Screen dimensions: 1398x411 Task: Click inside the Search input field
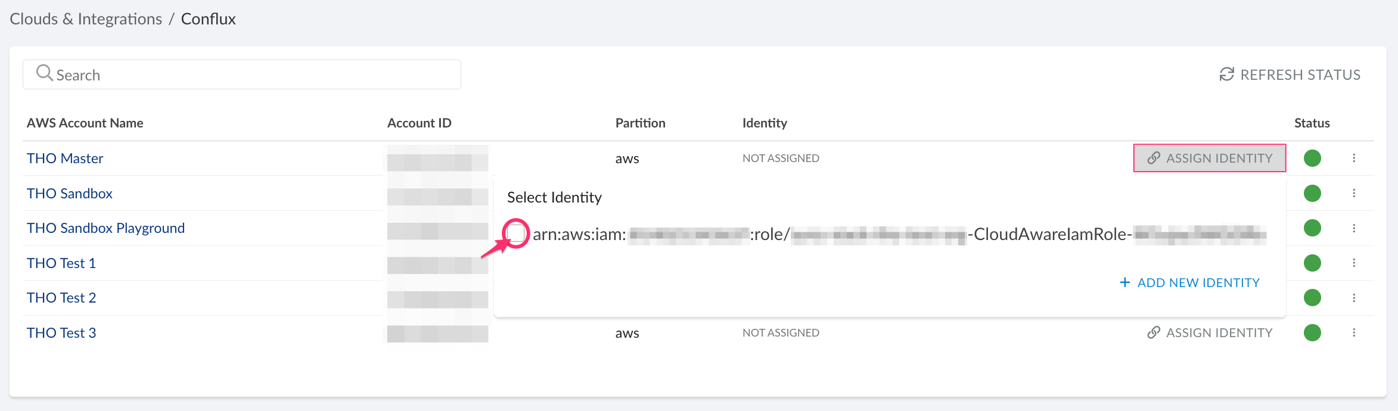click(238, 74)
